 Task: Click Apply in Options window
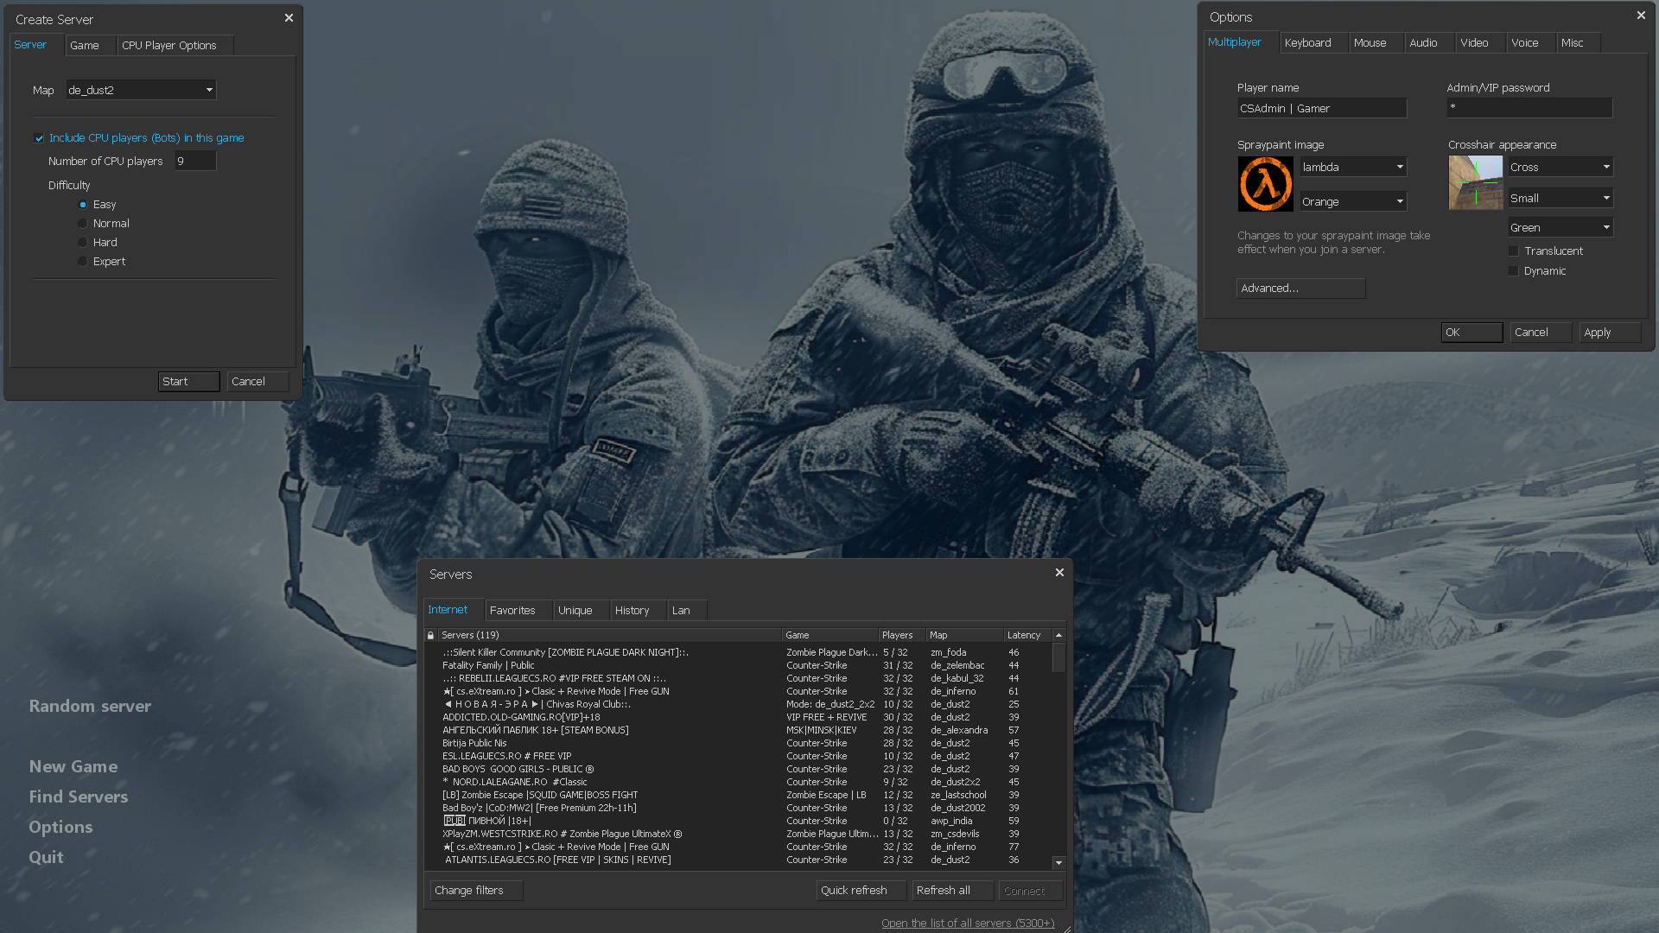pos(1611,333)
